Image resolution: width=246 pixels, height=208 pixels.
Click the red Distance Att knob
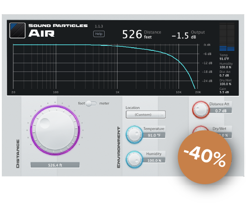click(201, 109)
